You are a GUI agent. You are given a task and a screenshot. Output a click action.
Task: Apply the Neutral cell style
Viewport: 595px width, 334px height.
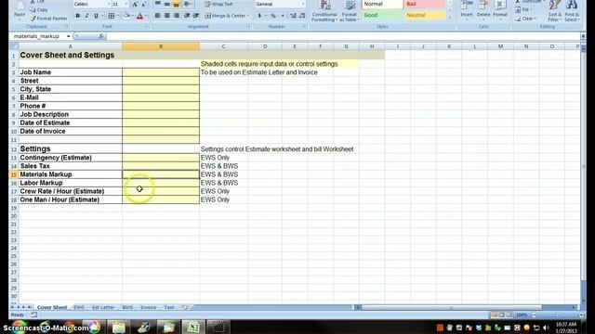point(425,16)
